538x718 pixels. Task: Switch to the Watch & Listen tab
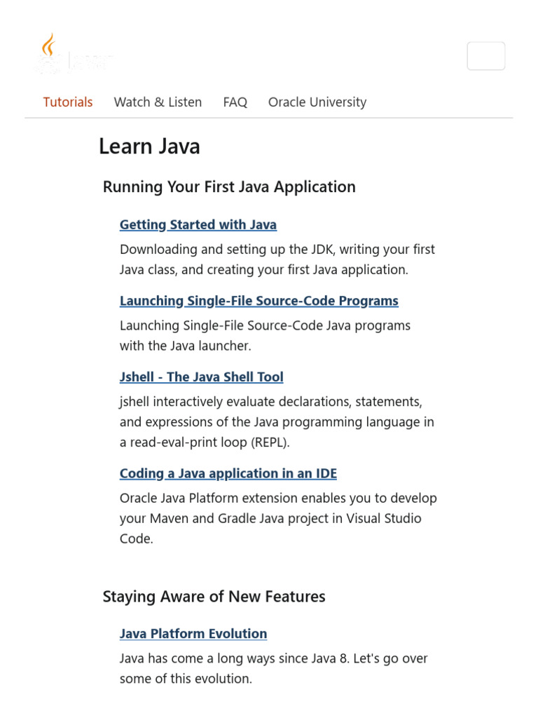(158, 102)
